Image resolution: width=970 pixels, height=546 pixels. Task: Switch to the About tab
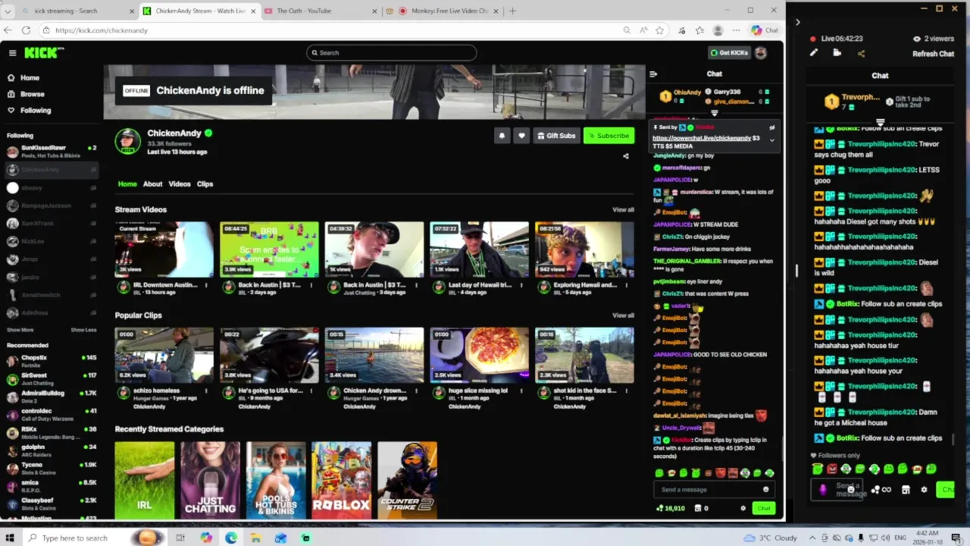[152, 184]
